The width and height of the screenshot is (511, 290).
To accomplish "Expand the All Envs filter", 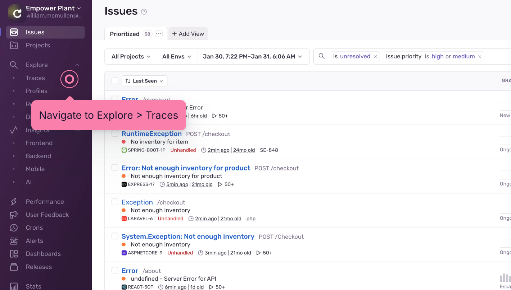I will pos(176,56).
